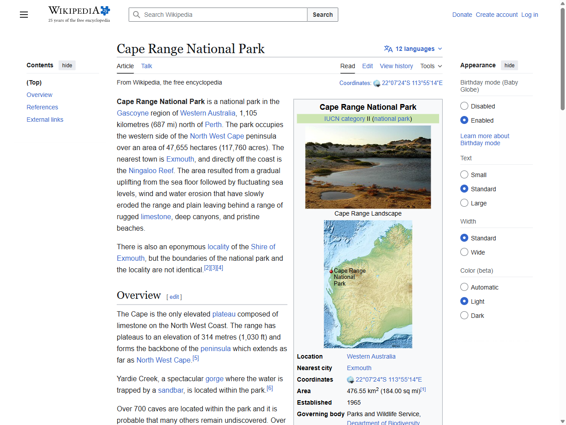Click the IUCN category link

344,119
